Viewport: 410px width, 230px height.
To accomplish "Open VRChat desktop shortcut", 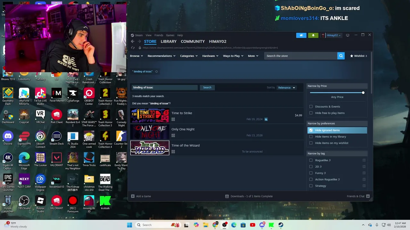I will point(40,117).
